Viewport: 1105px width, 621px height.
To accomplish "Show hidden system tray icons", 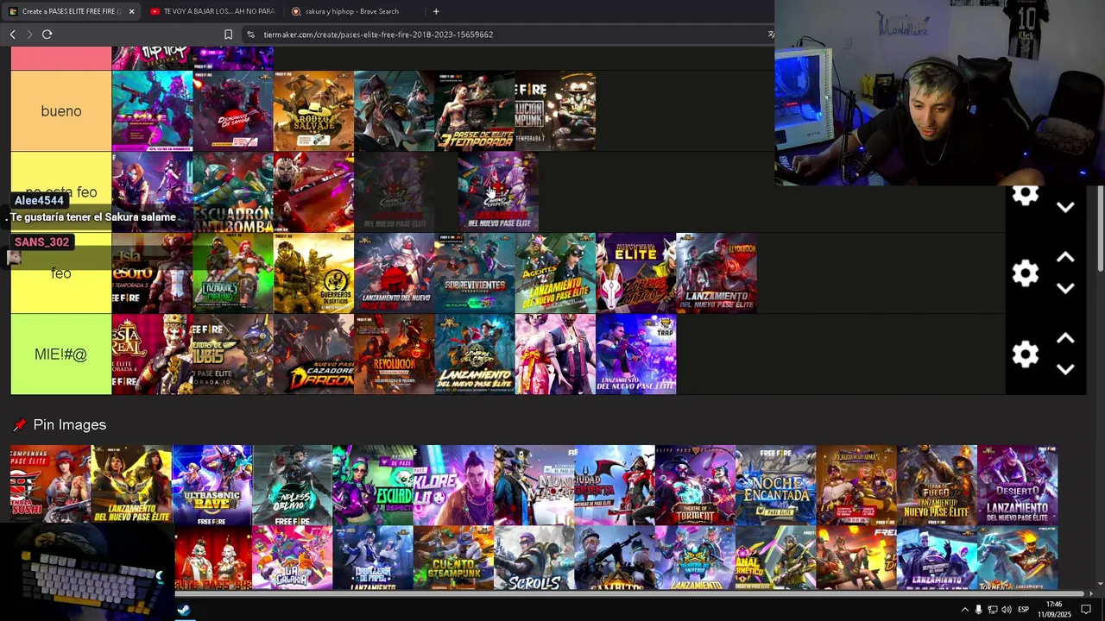I will point(964,610).
